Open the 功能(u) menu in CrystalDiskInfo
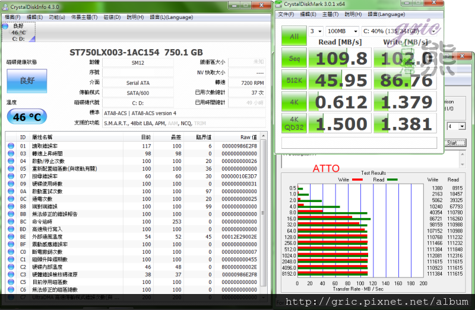This screenshot has height=310, width=475. [57, 17]
